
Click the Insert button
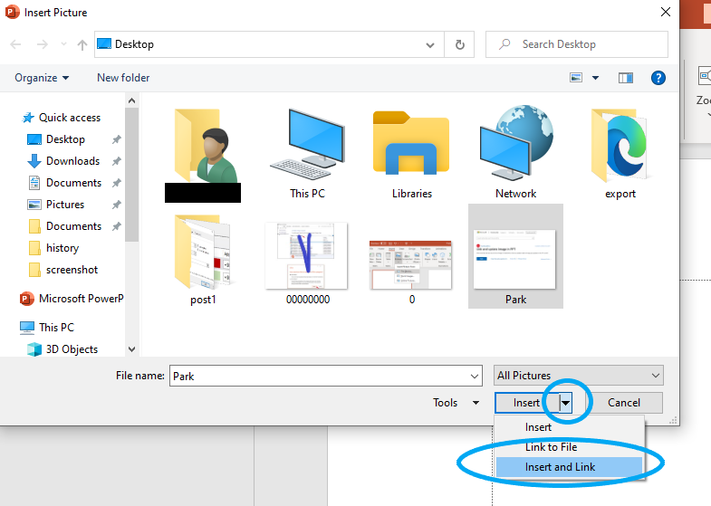527,403
